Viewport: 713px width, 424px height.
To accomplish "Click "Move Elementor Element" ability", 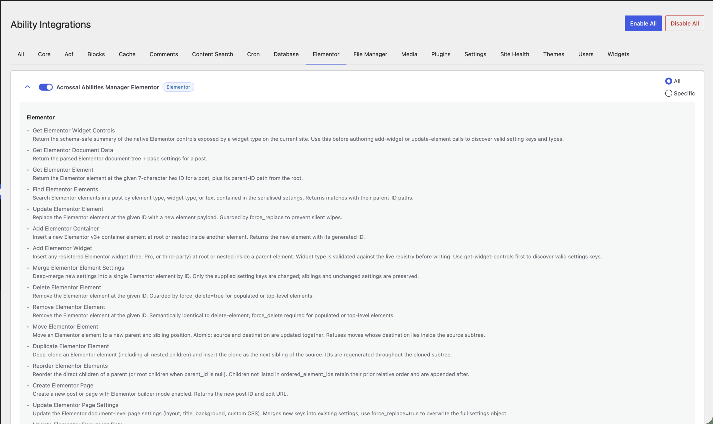I will [x=65, y=327].
